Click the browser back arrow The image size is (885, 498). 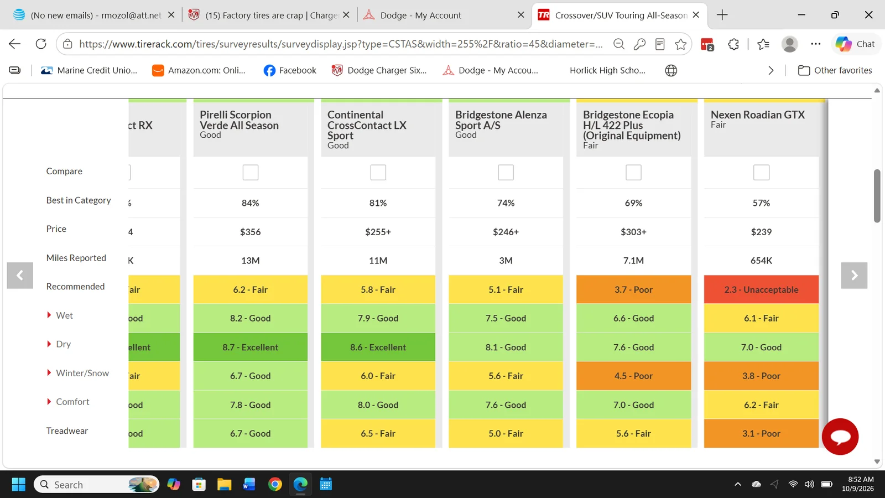pos(14,44)
